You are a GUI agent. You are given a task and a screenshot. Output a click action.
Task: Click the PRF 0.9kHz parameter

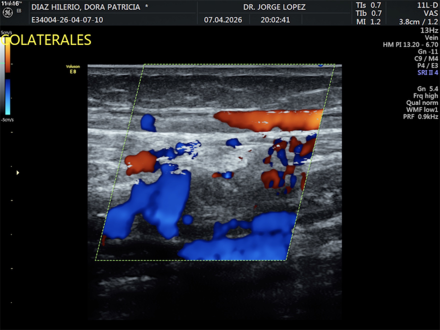[420, 117]
